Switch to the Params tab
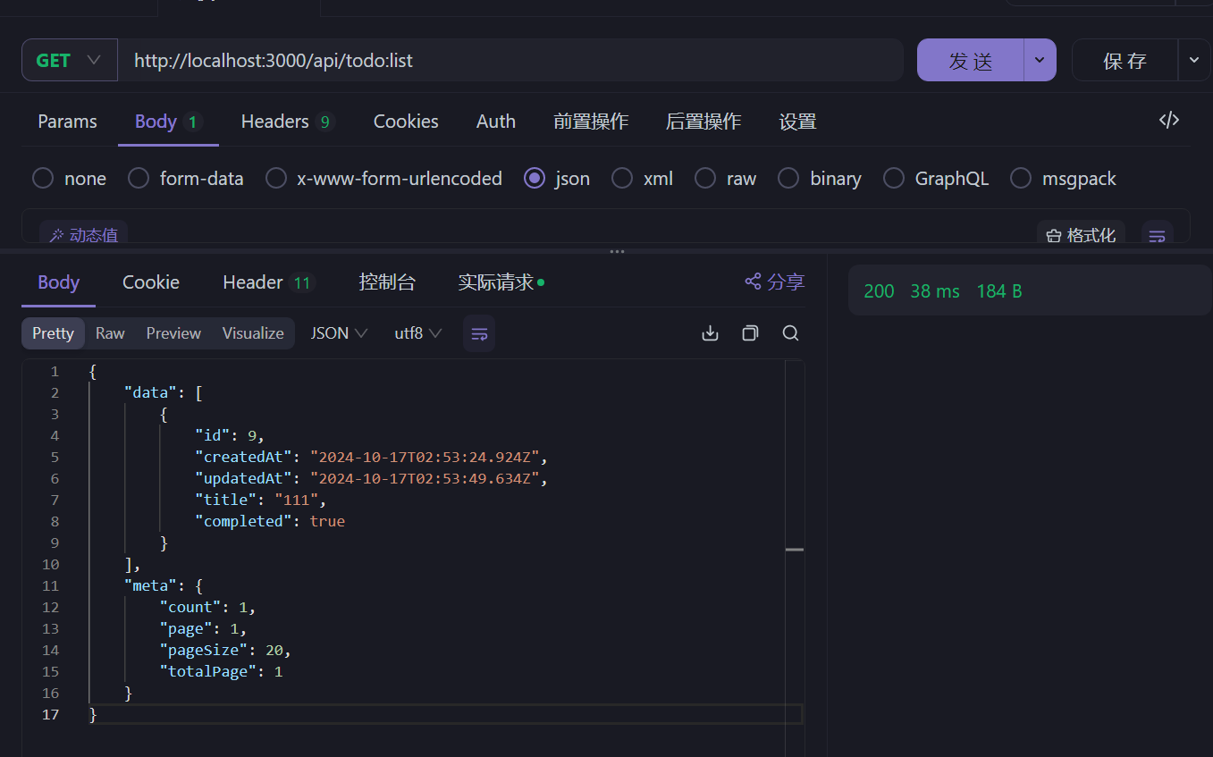Screen dimensions: 1213x757 tap(68, 122)
